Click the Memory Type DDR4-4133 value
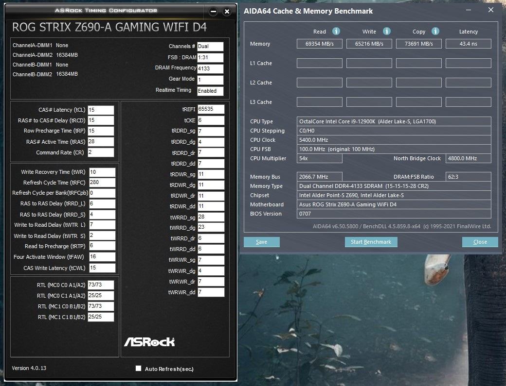This screenshot has width=506, height=386. [x=394, y=186]
